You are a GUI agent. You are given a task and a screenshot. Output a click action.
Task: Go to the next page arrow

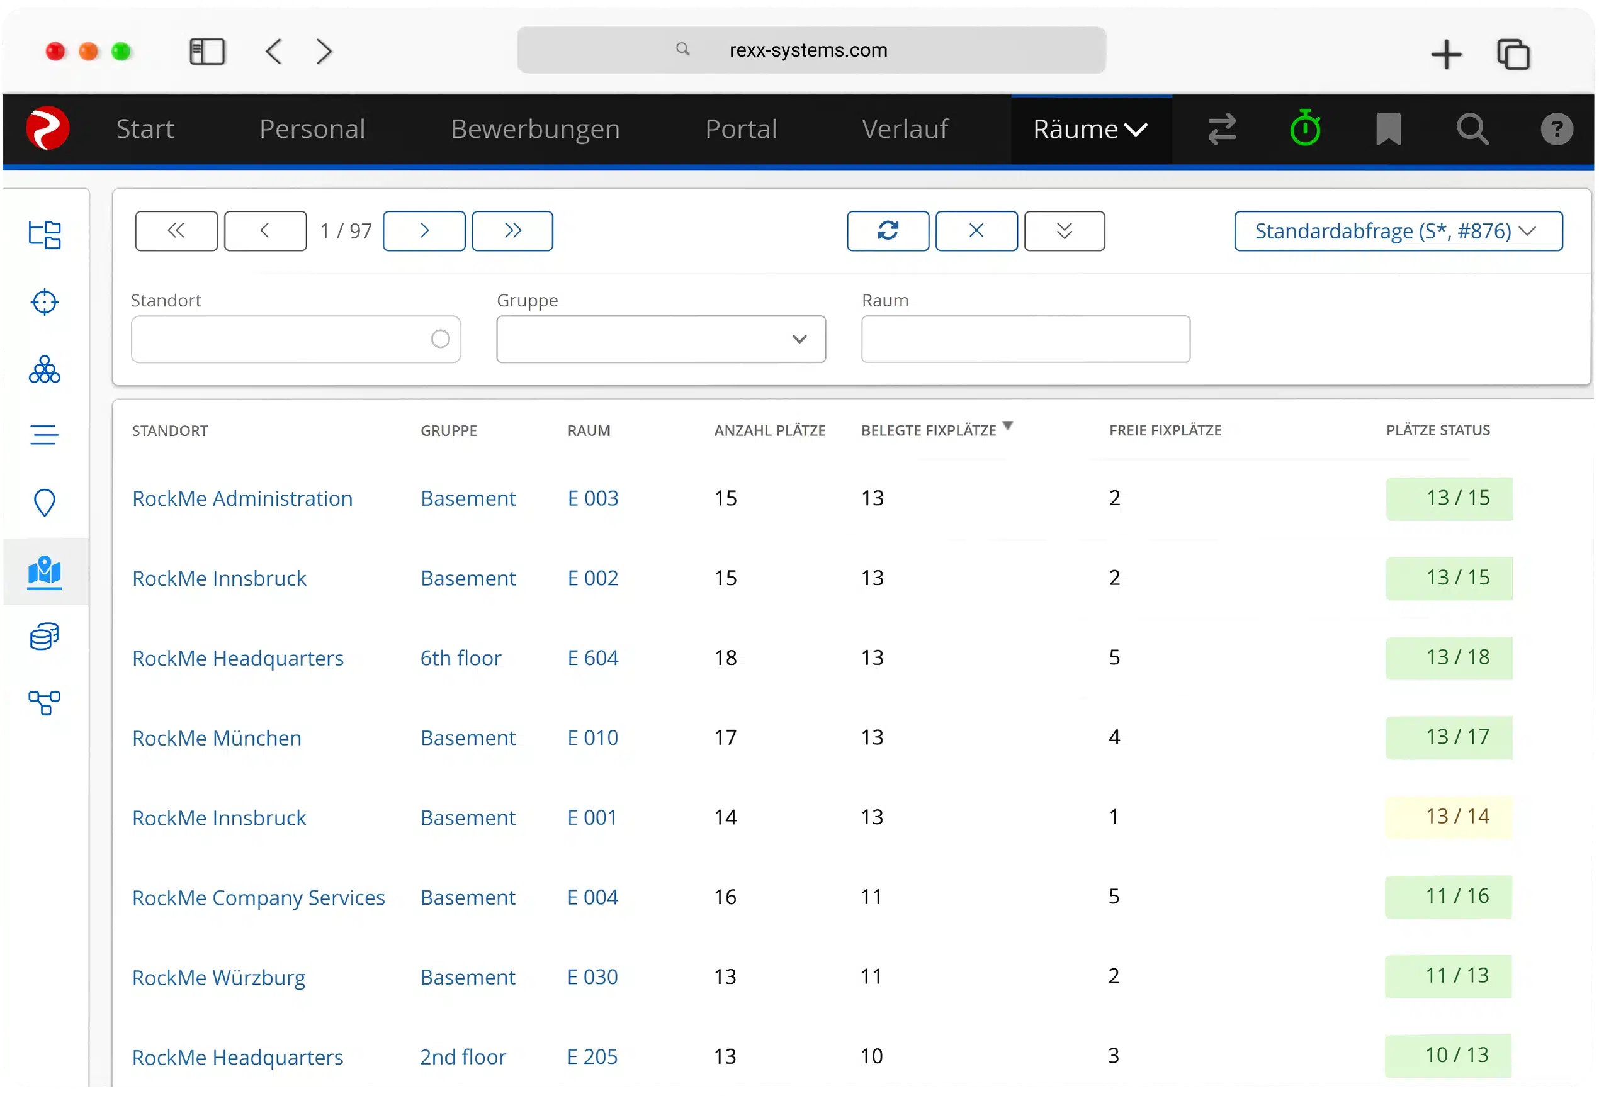424,231
